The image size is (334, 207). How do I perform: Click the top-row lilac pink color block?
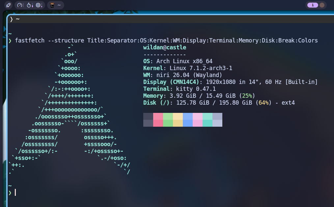[198, 116]
